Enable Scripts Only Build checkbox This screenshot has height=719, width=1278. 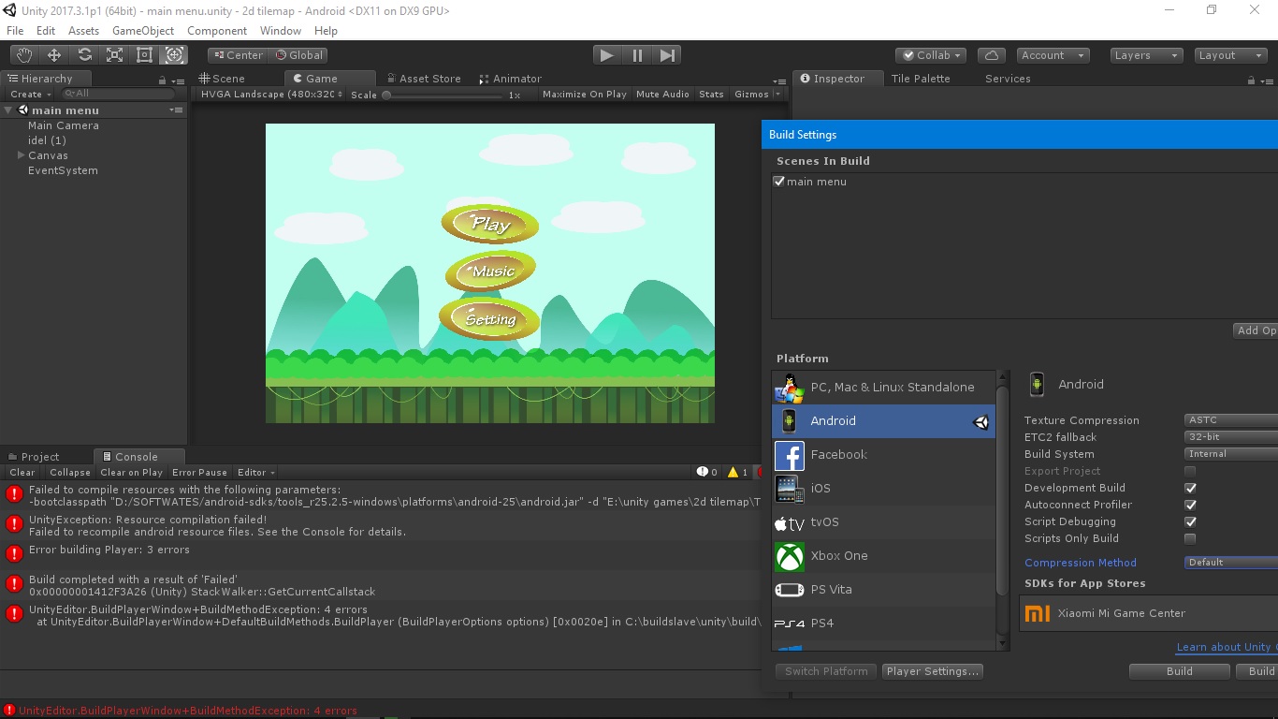[1190, 538]
